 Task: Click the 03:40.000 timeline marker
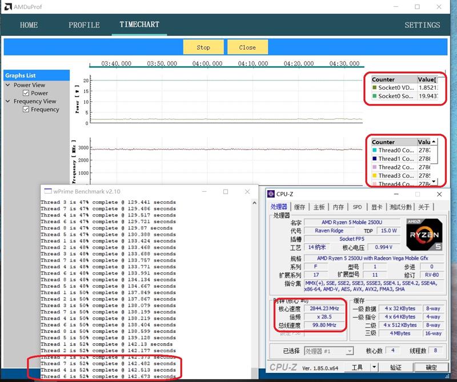pyautogui.click(x=116, y=63)
